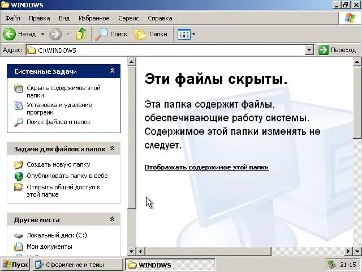Click the Windows flag logo icon
This screenshot has width=362, height=272.
click(350, 18)
